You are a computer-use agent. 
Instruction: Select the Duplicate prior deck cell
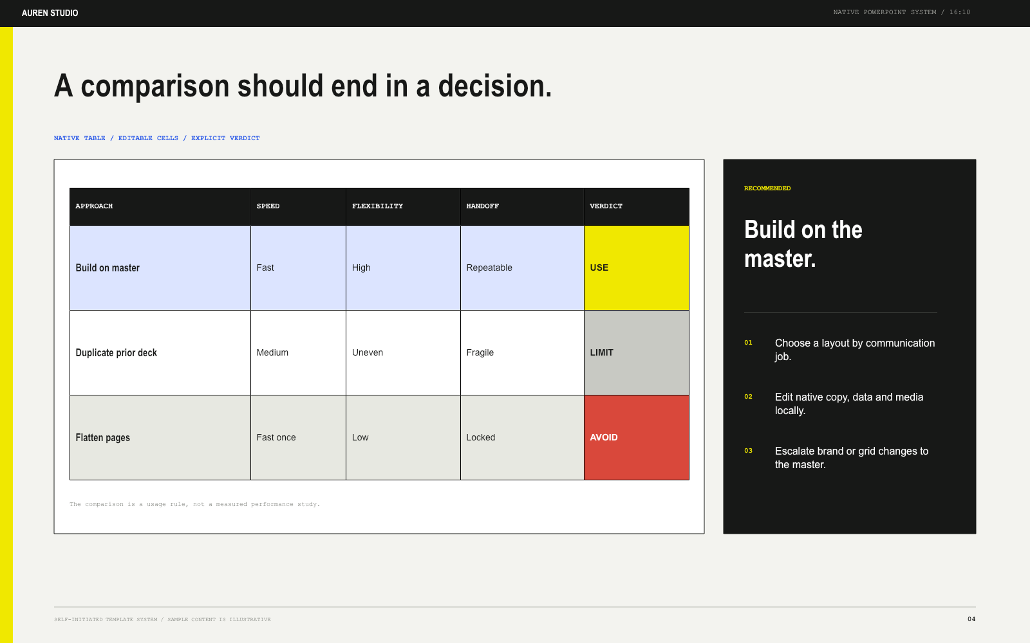160,352
